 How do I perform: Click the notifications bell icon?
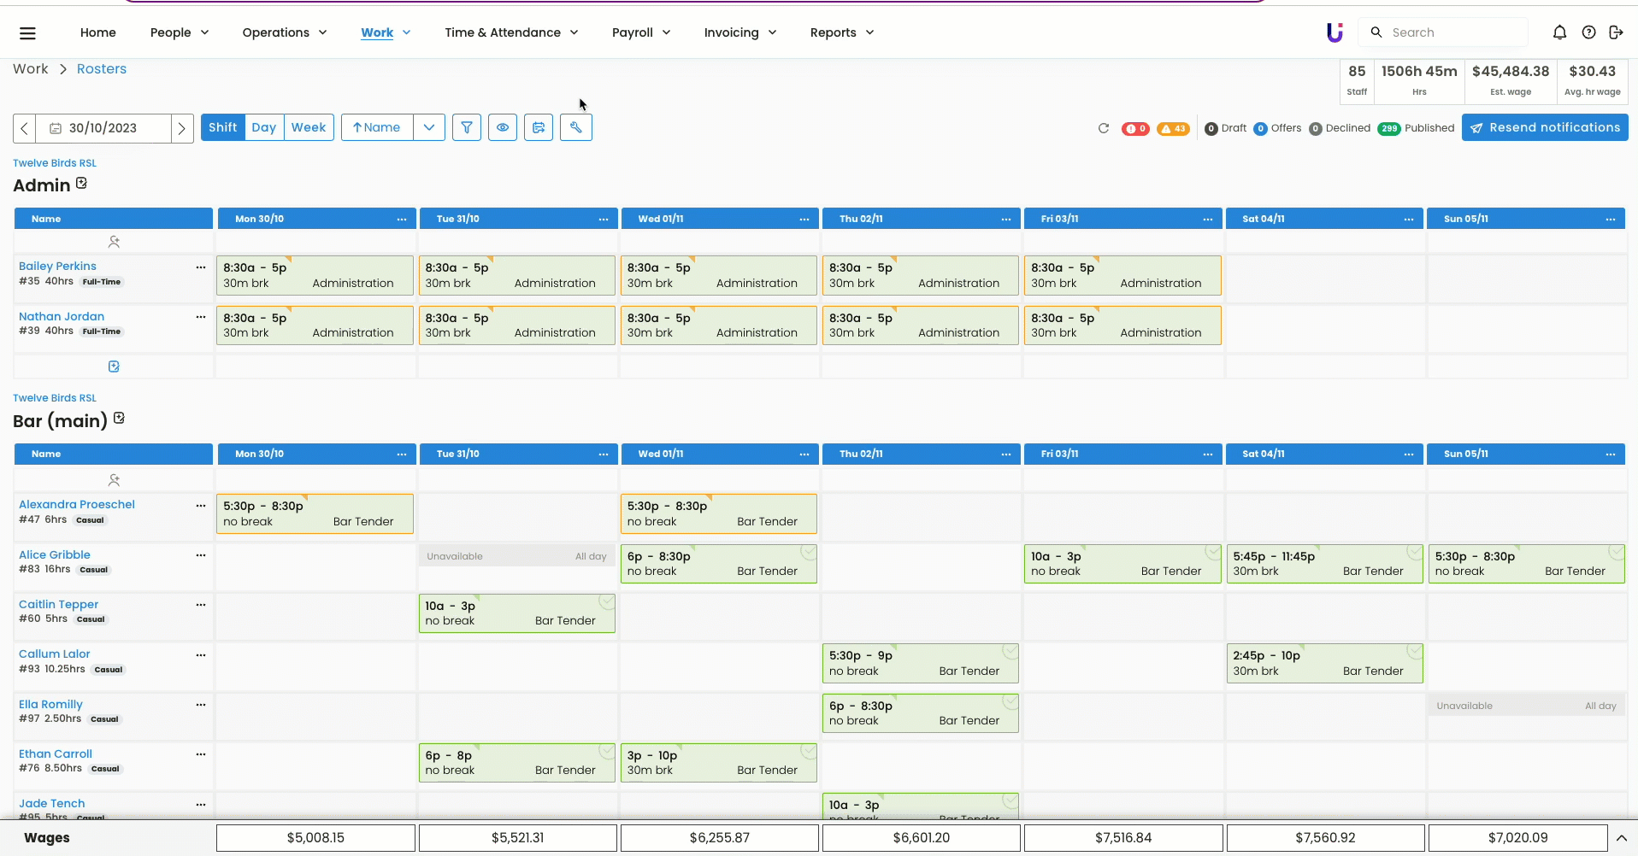pyautogui.click(x=1559, y=32)
